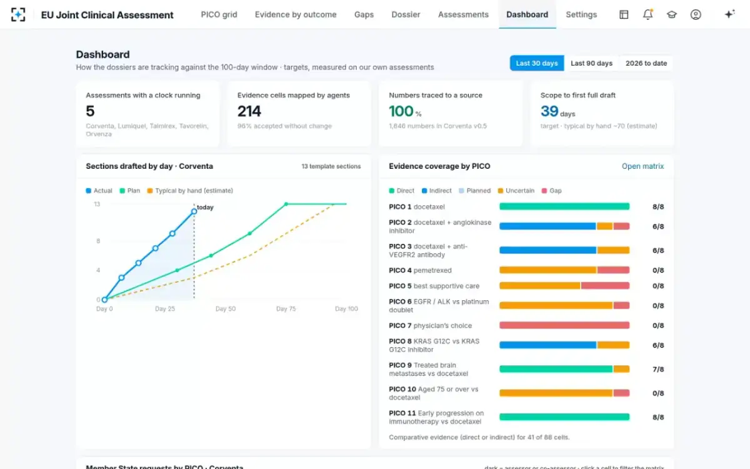Click the 13 template sections text

coord(331,166)
